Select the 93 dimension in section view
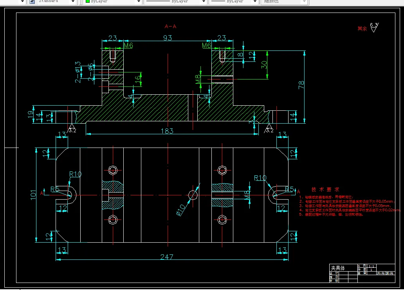The width and height of the screenshot is (404, 290). [168, 38]
